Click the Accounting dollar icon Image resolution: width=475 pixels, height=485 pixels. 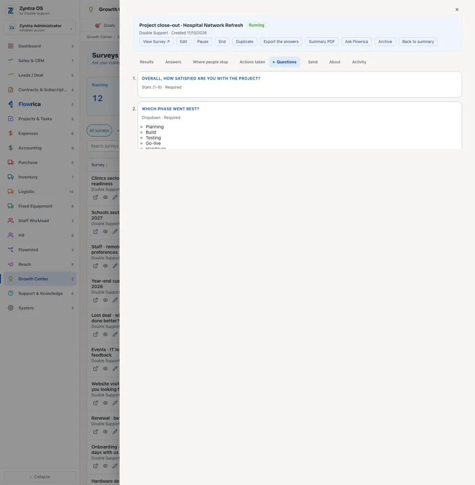[10, 148]
